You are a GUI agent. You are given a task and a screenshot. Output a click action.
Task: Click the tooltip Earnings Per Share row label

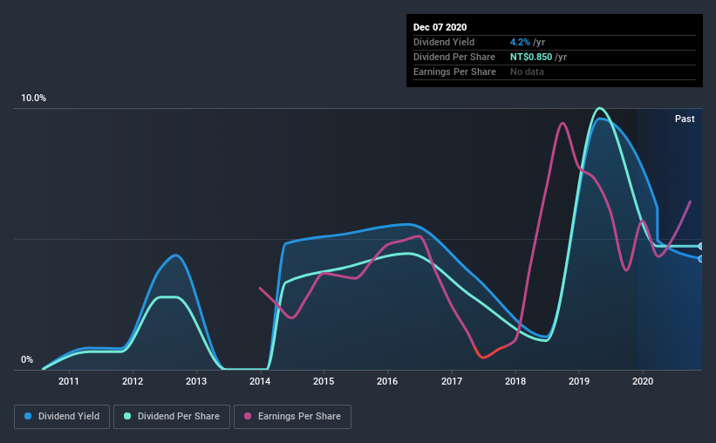click(x=454, y=72)
